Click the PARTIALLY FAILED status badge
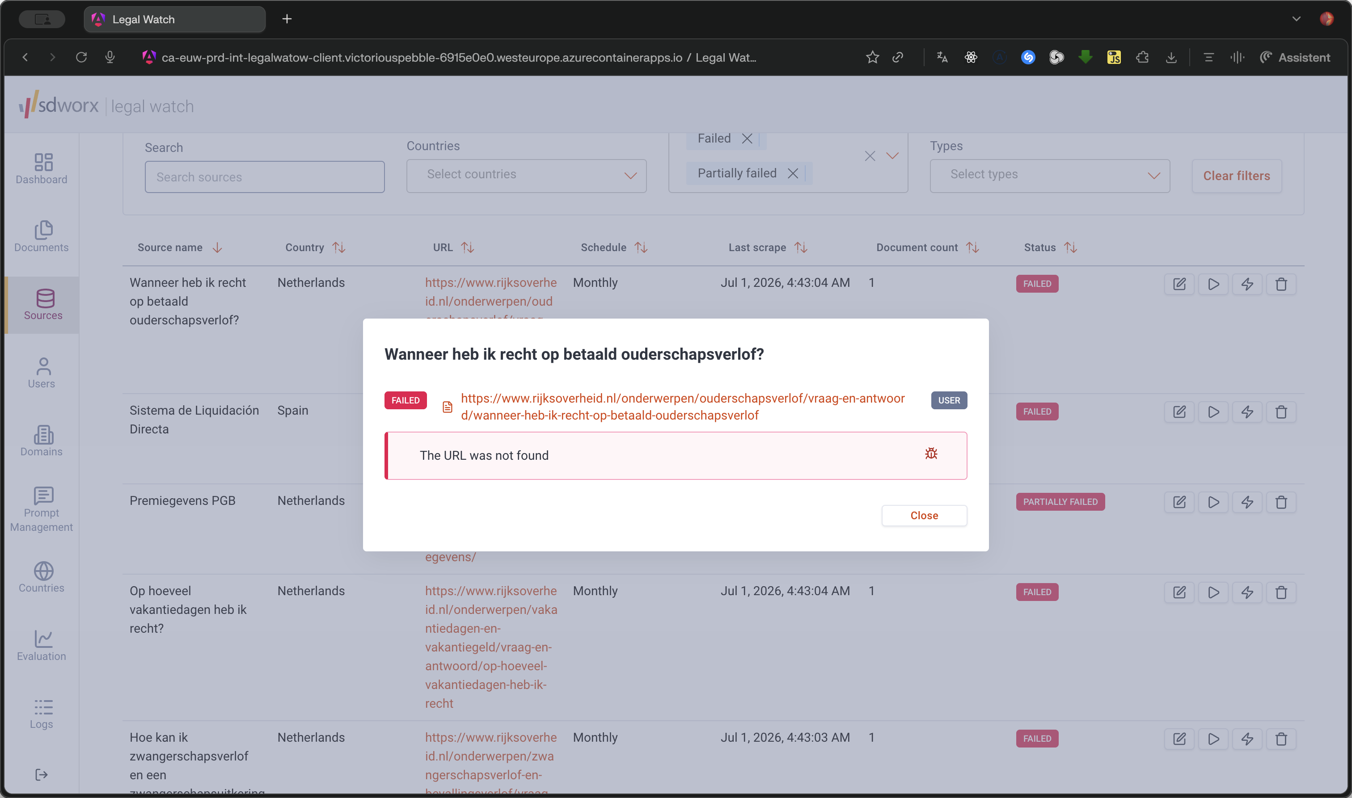Screen dimensions: 1352x798 [1060, 502]
